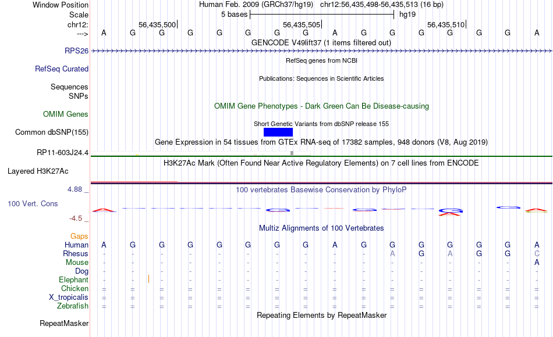
Task: Click Publications: Sequences in Scientific Articles title
Action: point(321,78)
